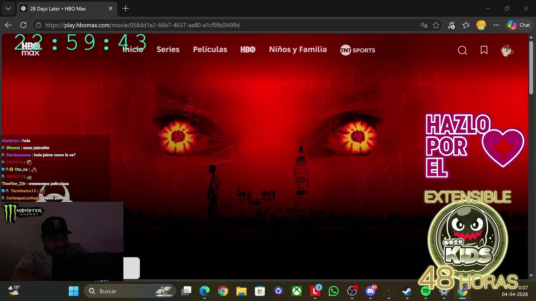Reload the HBO Max page

pos(23,25)
